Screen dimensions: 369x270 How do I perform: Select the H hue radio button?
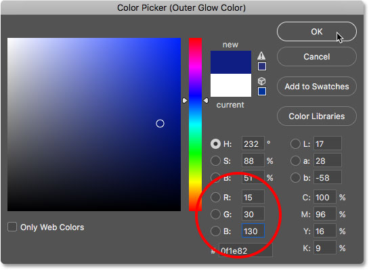[215, 143]
